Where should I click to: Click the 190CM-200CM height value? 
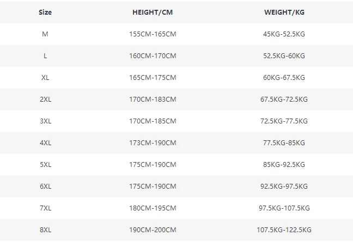click(x=153, y=230)
